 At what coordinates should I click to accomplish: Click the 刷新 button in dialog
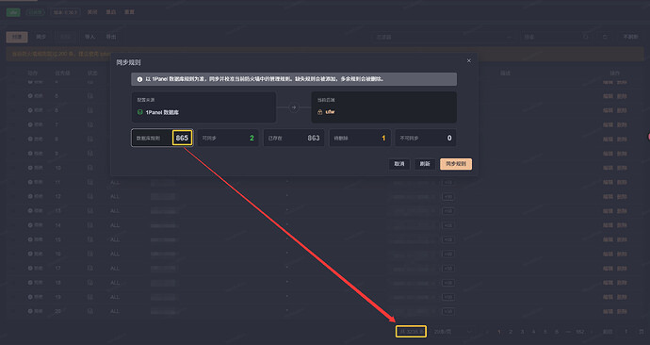click(425, 164)
